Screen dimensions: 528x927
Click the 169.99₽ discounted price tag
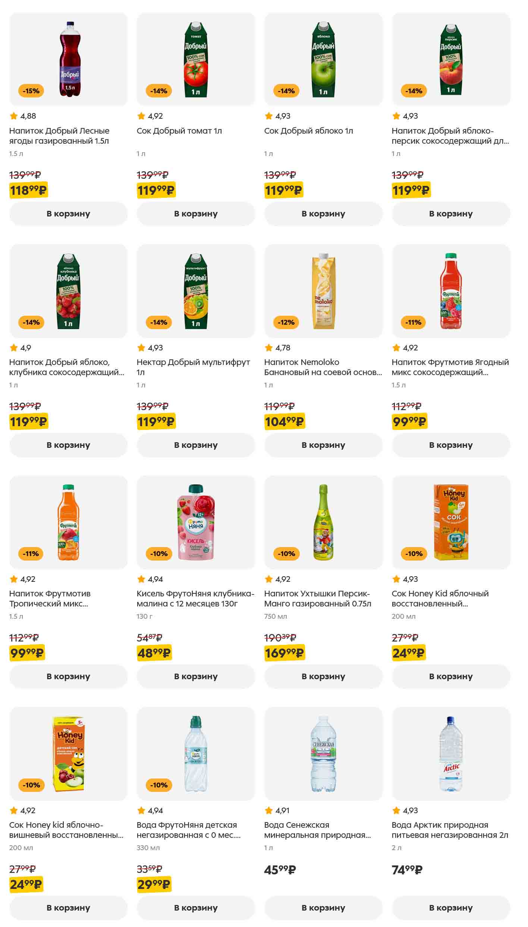pos(284,653)
